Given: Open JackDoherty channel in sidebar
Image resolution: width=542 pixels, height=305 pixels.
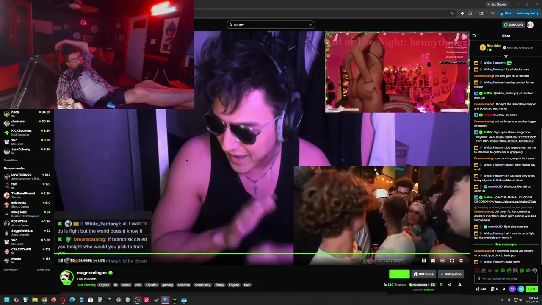Looking at the screenshot, I should click(27, 151).
